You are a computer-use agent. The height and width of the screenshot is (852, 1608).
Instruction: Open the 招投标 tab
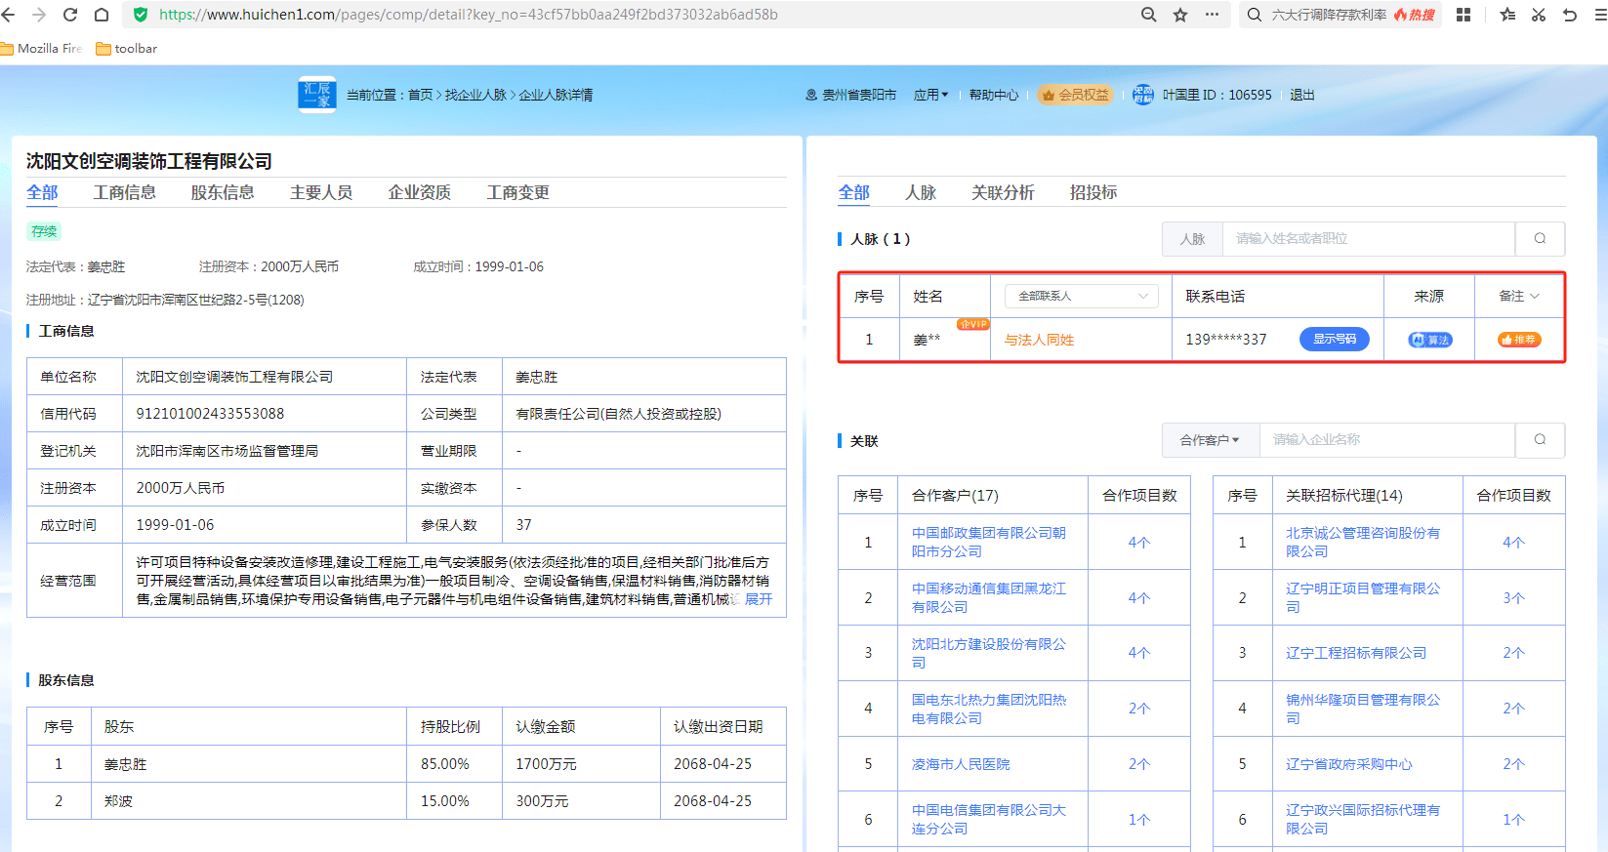[x=1093, y=192]
